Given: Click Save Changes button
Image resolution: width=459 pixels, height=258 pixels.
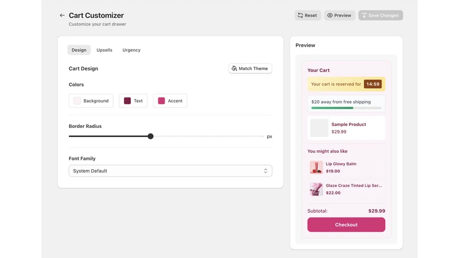Looking at the screenshot, I should pos(380,15).
